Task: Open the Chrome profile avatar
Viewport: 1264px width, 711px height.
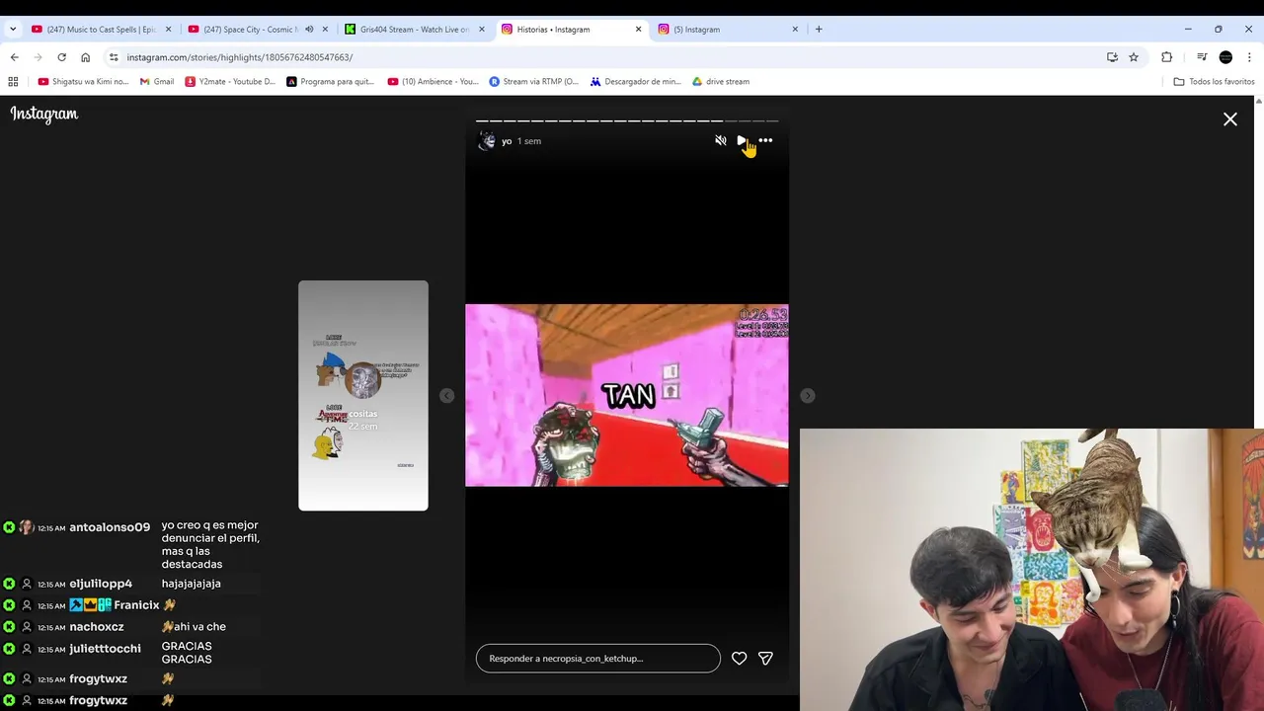Action: click(1225, 57)
